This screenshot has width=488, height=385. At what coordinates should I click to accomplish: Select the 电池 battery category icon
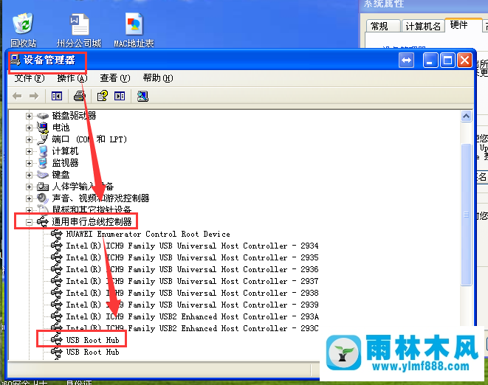[43, 127]
